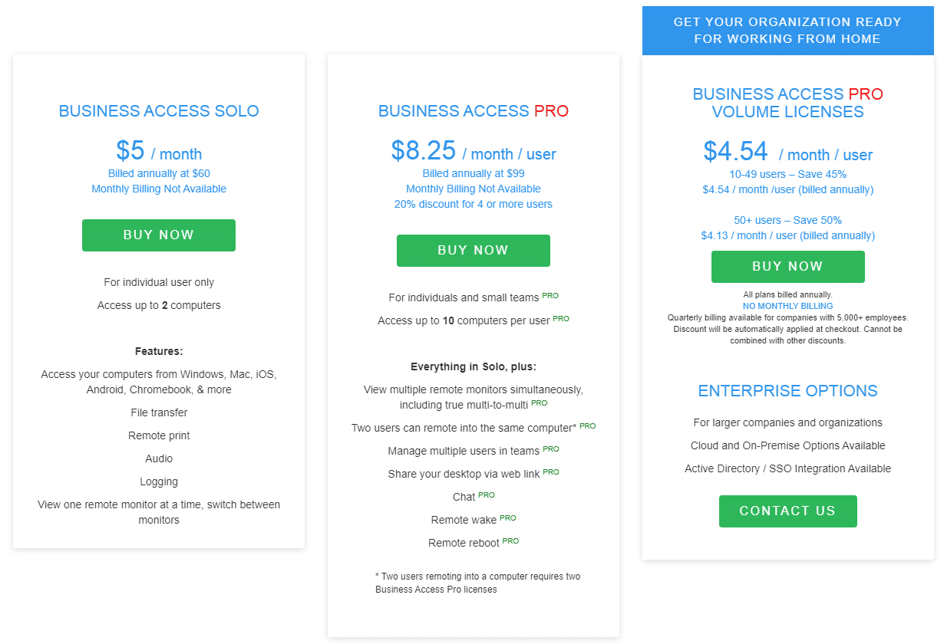The width and height of the screenshot is (944, 644).
Task: Click the PRO badge beside Remote wake
Action: pyautogui.click(x=508, y=518)
